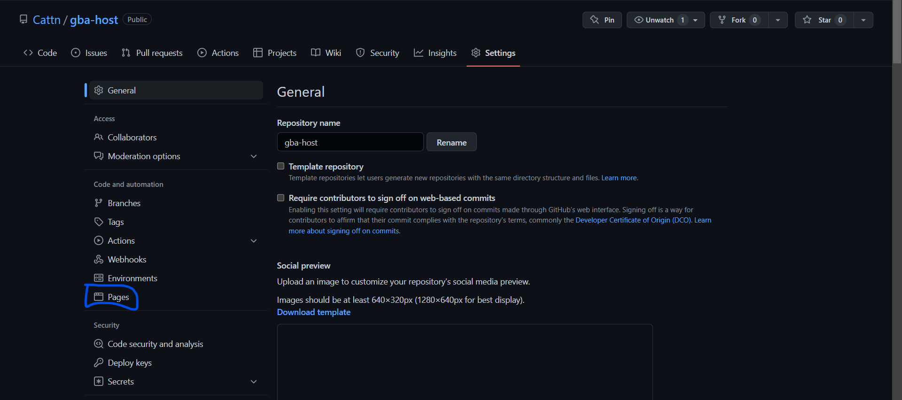The width and height of the screenshot is (902, 400).
Task: Open Webhooks via its sidebar icon
Action: click(99, 259)
